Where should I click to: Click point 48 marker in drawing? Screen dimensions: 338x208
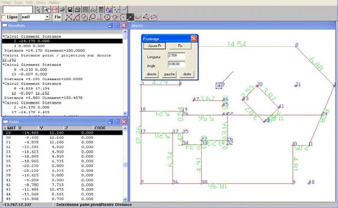tap(309, 183)
